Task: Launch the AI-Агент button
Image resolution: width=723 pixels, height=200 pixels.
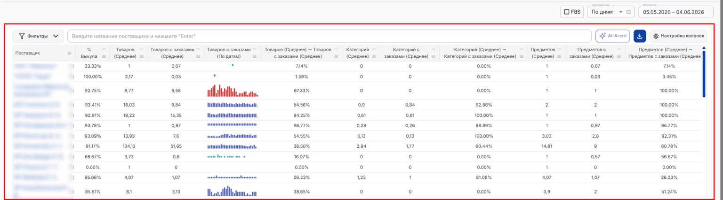Action: (612, 36)
